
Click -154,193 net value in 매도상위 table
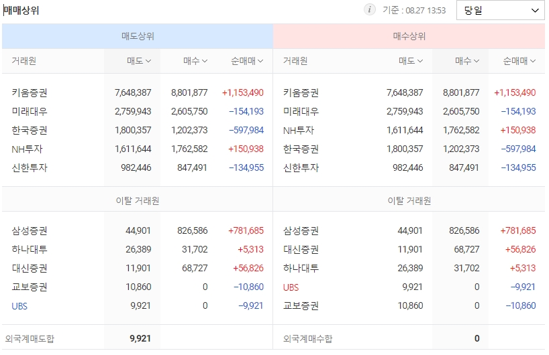[x=246, y=111]
